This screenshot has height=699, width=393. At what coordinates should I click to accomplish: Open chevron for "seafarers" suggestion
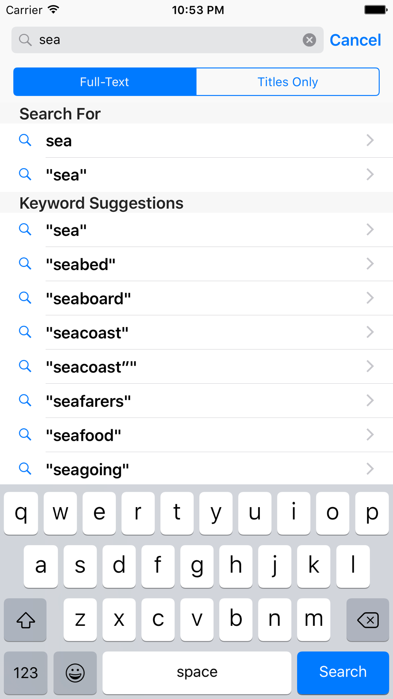tap(370, 400)
